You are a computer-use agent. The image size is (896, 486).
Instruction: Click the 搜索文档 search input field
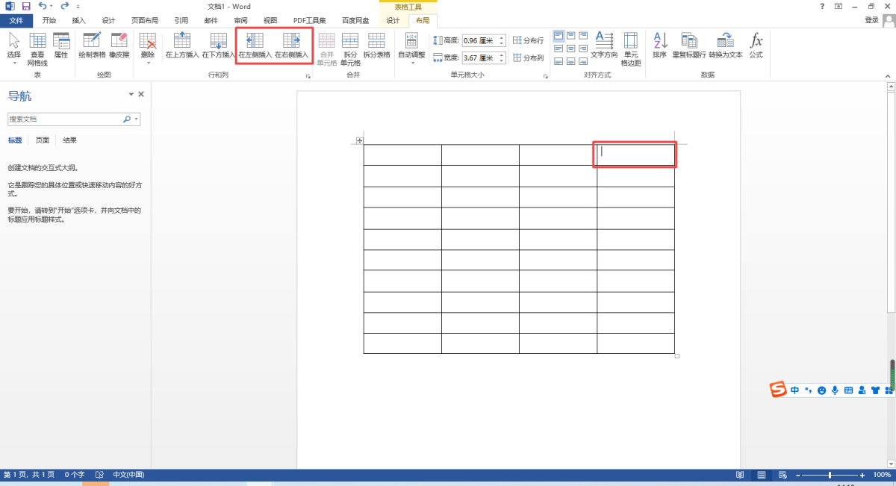(x=65, y=119)
